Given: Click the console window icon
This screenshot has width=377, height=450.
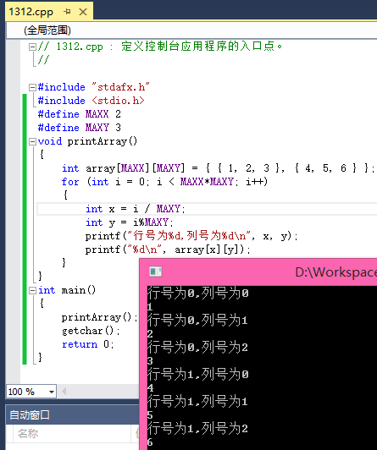Looking at the screenshot, I should (x=156, y=272).
